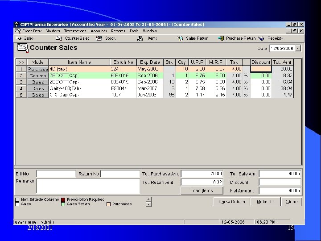Click the Counter Sales toolbar icon

(59, 38)
